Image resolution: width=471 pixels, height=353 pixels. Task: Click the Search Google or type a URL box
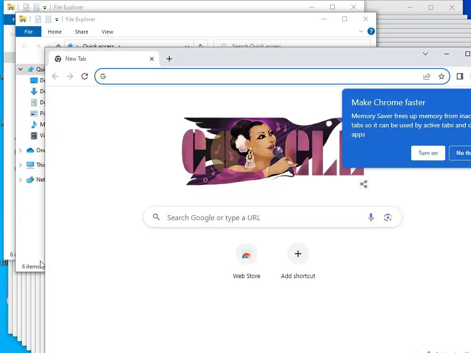[x=272, y=217]
